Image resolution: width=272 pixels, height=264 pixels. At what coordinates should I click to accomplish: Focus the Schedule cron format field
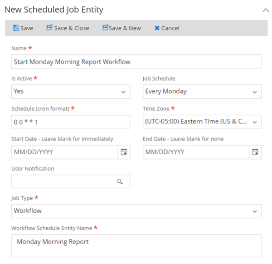pos(70,122)
